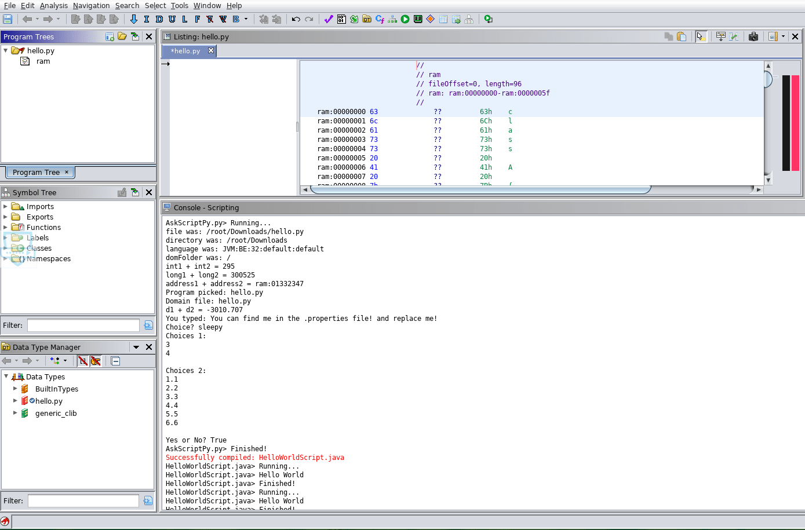Screen dimensions: 805x530
Task: Toggle mouse hover mode in Listing
Action: tap(700, 36)
